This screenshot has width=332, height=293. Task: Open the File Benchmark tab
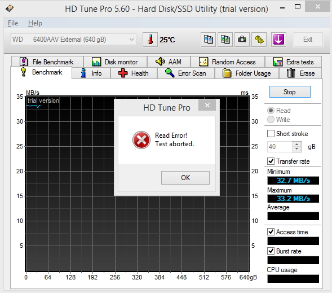tap(47, 62)
